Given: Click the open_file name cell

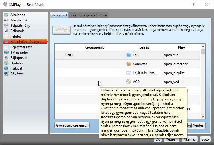Looking at the screenshot, I should [181, 55].
